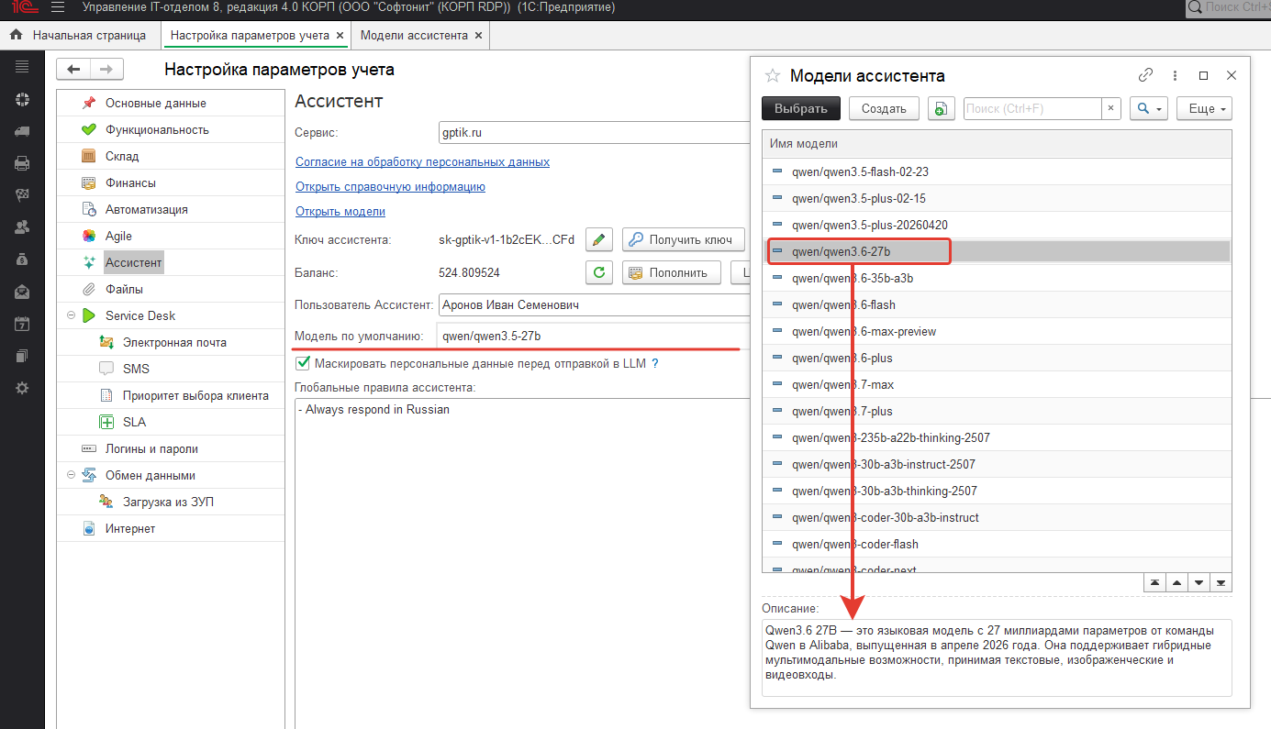Viewport: 1271px width, 729px height.
Task: Open the money bag section in the sidebar
Action: point(22,260)
